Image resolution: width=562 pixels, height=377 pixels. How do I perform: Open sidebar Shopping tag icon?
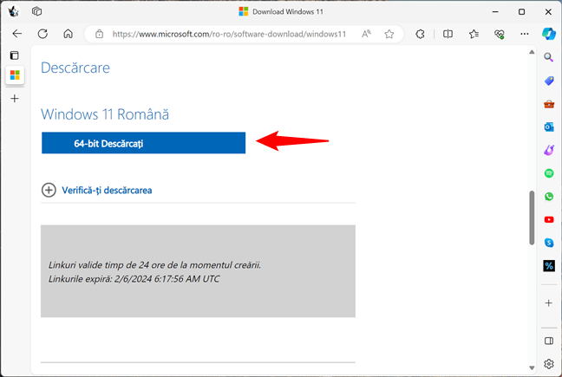[x=549, y=81]
